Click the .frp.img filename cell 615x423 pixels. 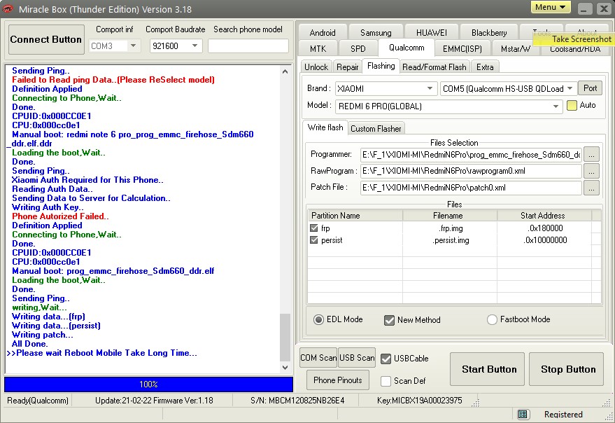(x=451, y=228)
